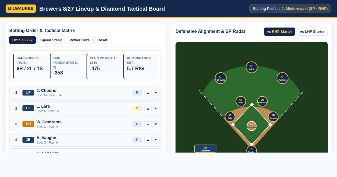Open the Slug Potential .475 card
Screen dimensions: 337x177
pyautogui.click(x=104, y=66)
